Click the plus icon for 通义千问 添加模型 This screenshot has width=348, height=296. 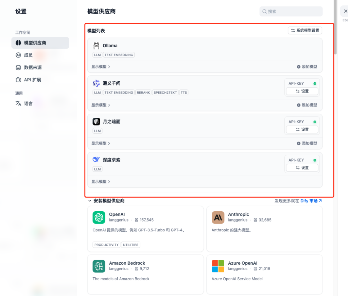298,105
